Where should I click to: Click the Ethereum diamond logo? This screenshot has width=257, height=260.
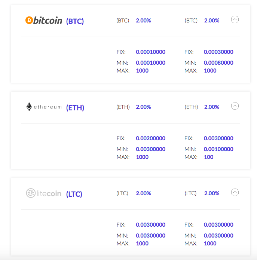pyautogui.click(x=29, y=107)
